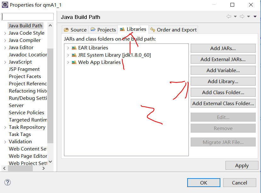Viewport: 261px width, 193px height.
Task: Select Java Editor page
Action: pyautogui.click(x=21, y=47)
